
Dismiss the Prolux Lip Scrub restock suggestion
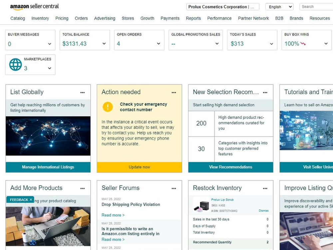[x=263, y=211]
